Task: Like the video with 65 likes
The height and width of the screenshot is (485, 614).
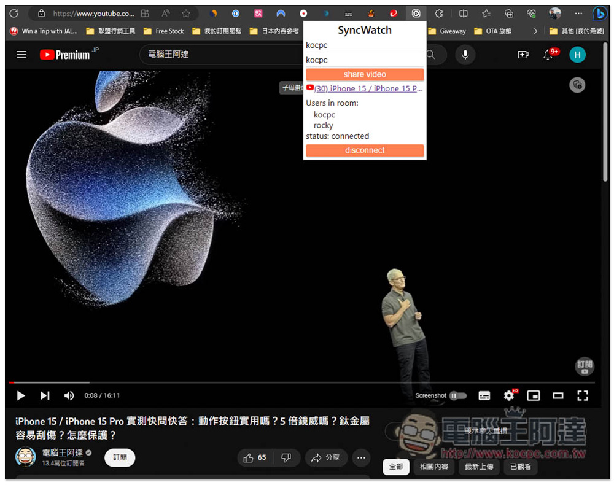Action: (x=255, y=457)
